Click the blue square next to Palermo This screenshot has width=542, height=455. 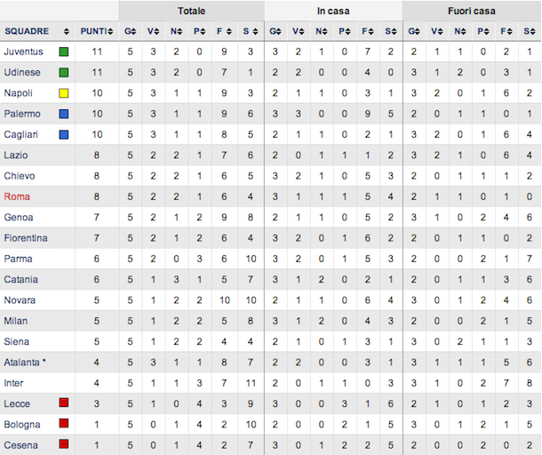pyautogui.click(x=64, y=114)
